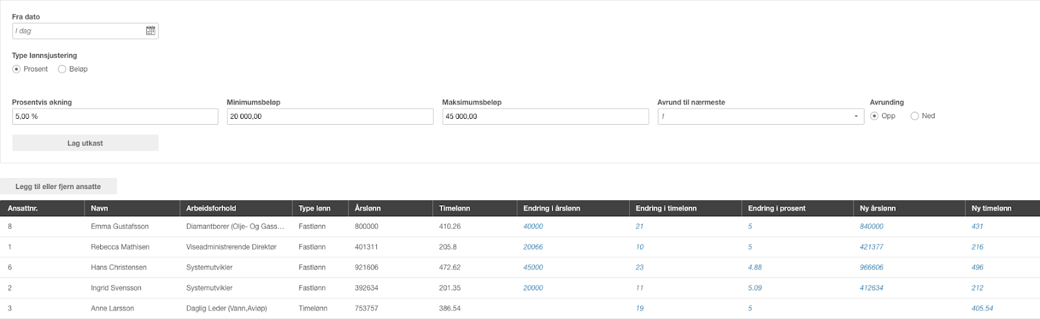Sort by Navn column header
This screenshot has width=1040, height=319.
131,208
